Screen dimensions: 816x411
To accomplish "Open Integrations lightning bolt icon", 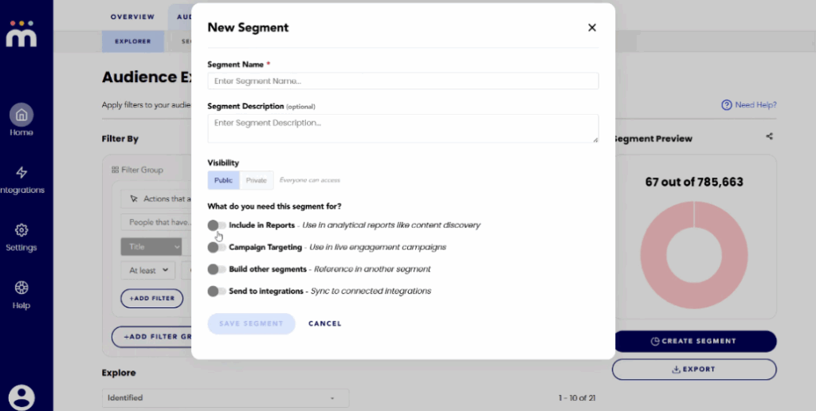I will pos(22,173).
